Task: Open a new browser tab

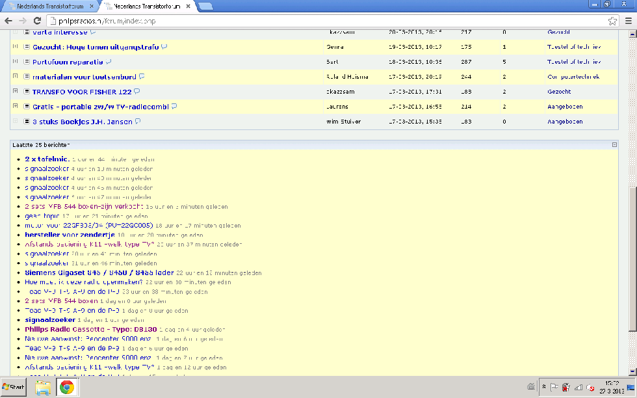Action: [205, 6]
